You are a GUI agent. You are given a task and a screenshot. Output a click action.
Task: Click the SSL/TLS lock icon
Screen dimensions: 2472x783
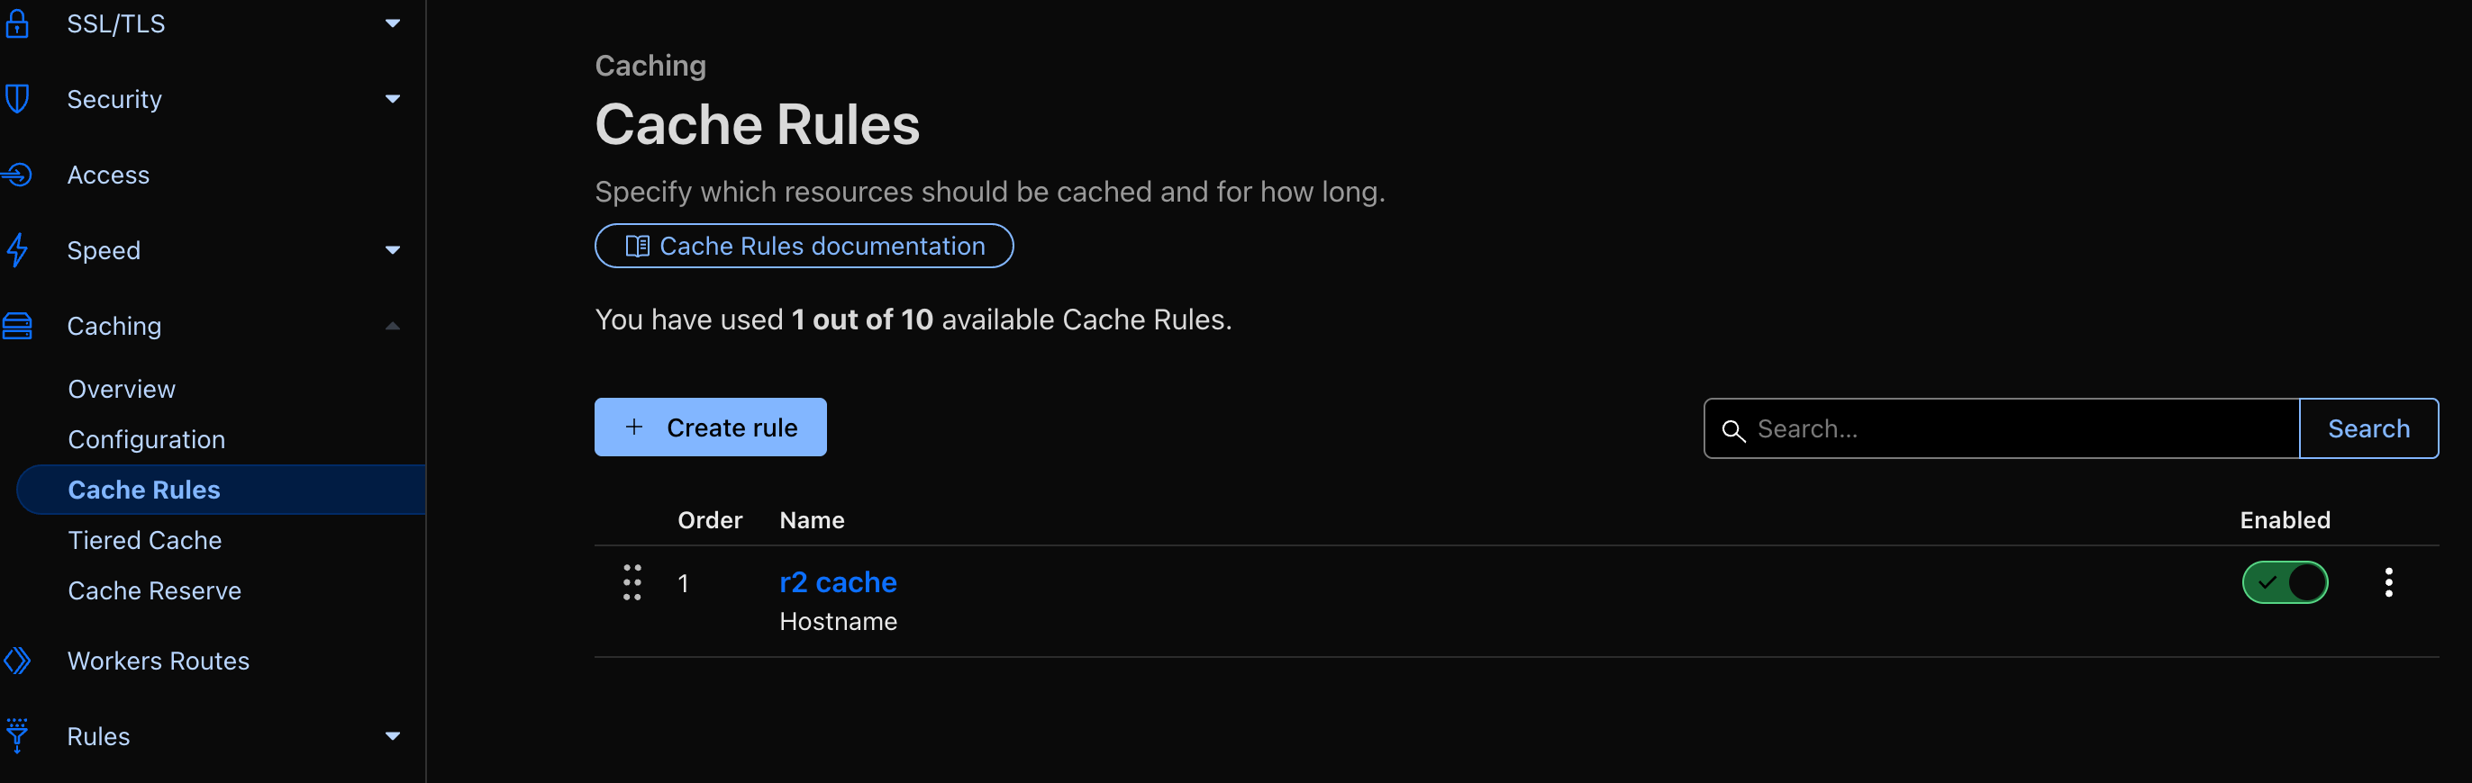point(17,23)
